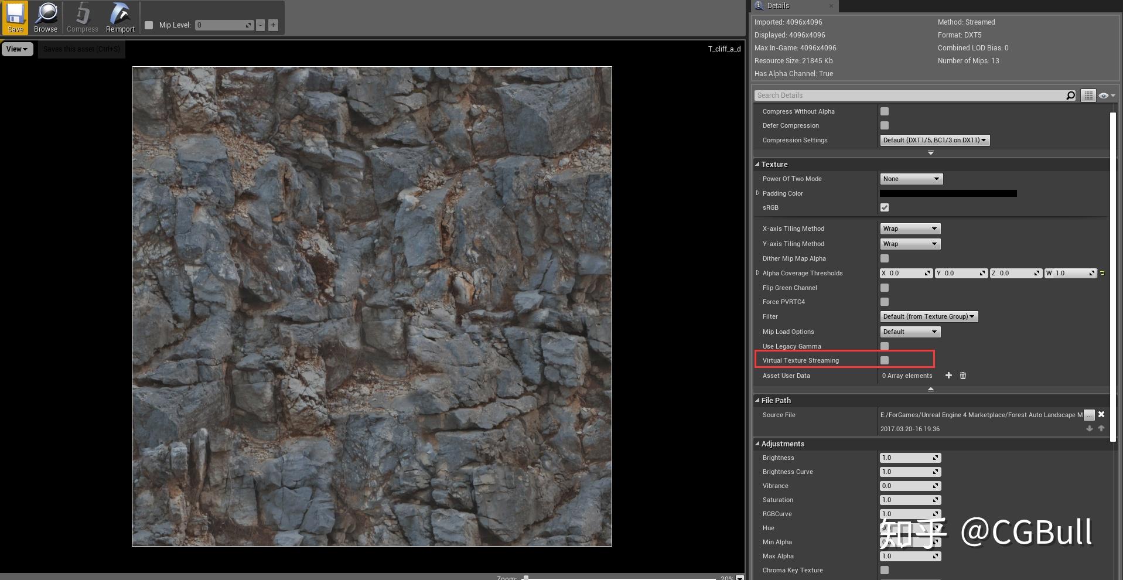Open the display filter eye icon
This screenshot has width=1123, height=580.
pyautogui.click(x=1104, y=95)
